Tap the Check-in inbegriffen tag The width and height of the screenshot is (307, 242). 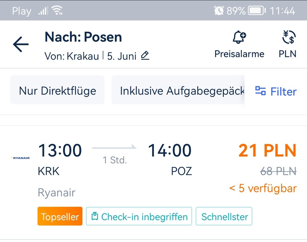(x=139, y=216)
